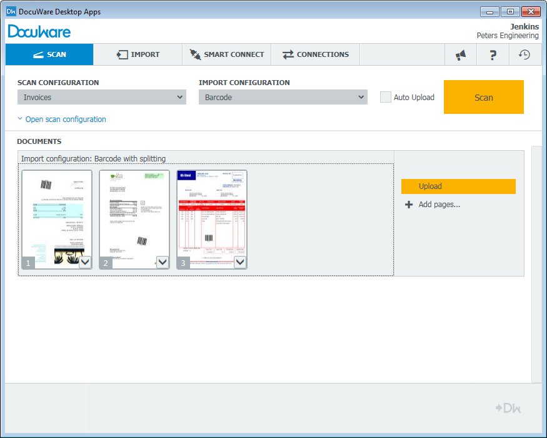Expand options arrow on page 2 thumbnail
Viewport: 547px width, 438px height.
[163, 262]
